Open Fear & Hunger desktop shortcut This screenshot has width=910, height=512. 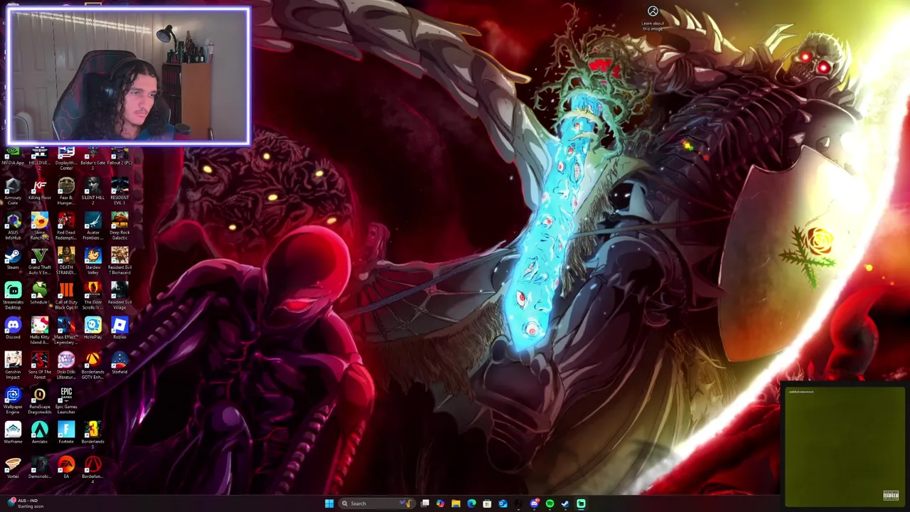coord(66,191)
